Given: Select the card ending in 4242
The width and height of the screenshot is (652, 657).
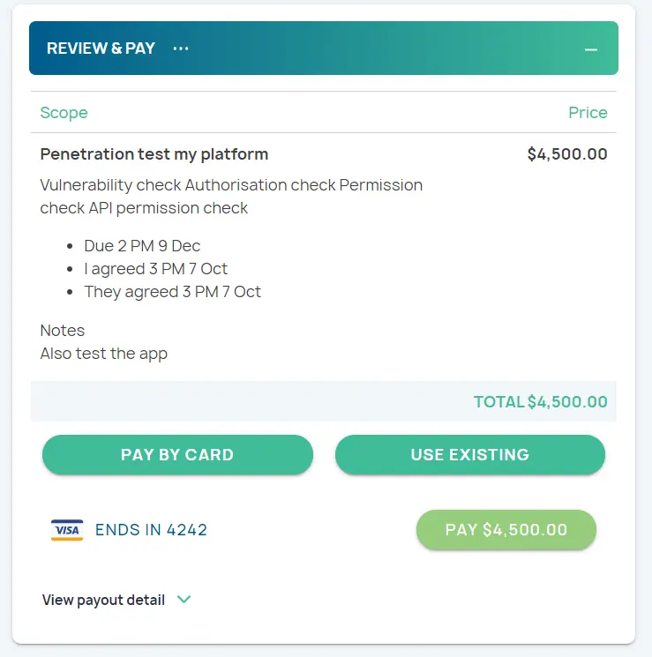Looking at the screenshot, I should click(x=151, y=530).
